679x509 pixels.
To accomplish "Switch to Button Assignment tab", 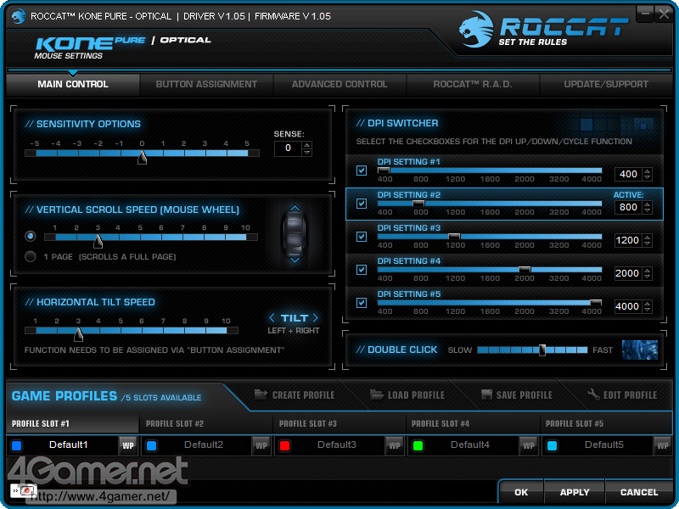I will [x=206, y=84].
